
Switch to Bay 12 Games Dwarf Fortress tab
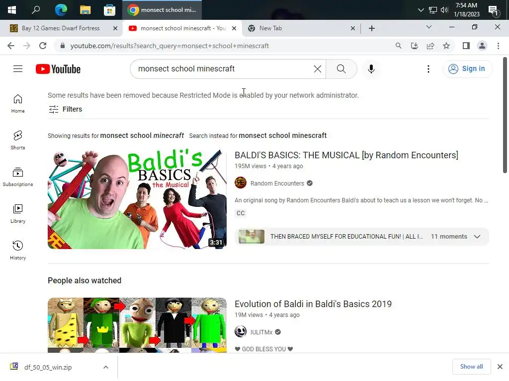[61, 28]
